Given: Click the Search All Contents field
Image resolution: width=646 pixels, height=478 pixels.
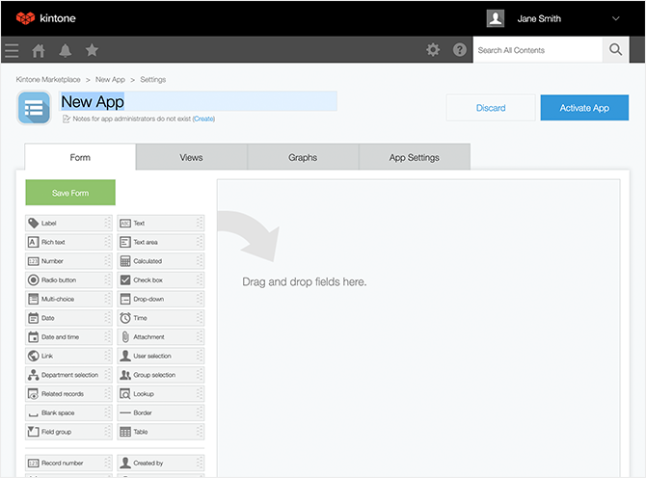Looking at the screenshot, I should pyautogui.click(x=538, y=50).
